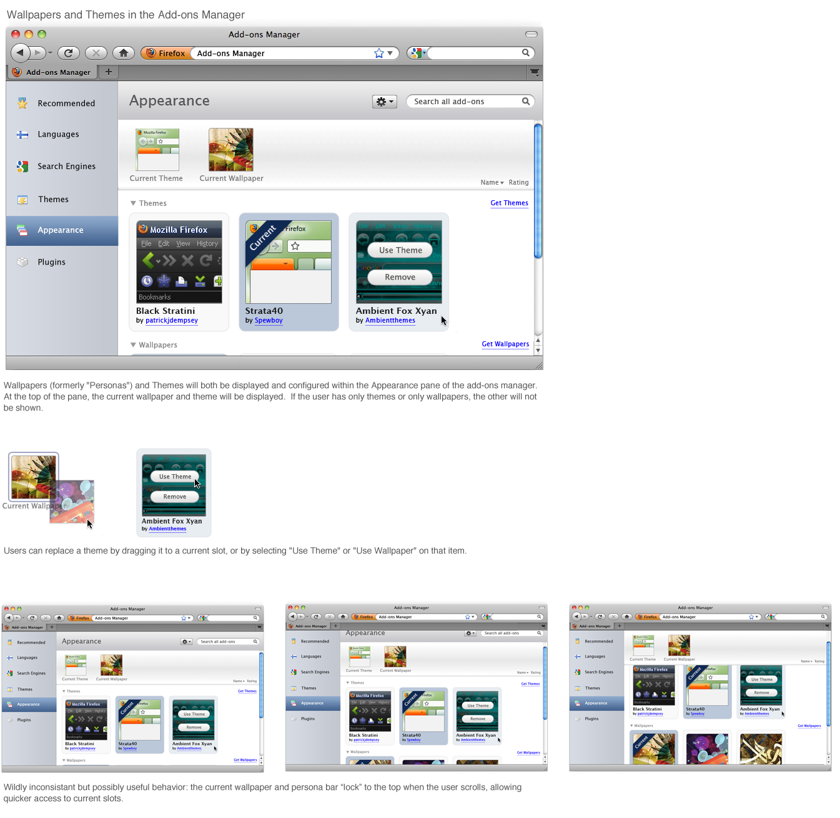
Task: Open the Recommended pane label in the large top window
Action: pos(66,104)
